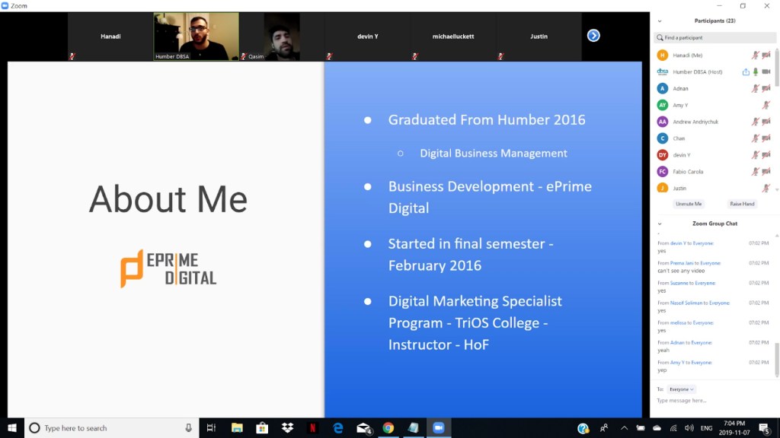Open Netflix from the taskbar

pyautogui.click(x=312, y=428)
